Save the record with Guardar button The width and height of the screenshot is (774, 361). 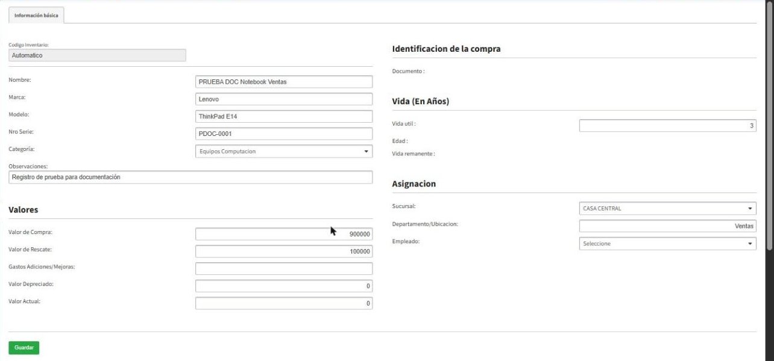point(24,348)
